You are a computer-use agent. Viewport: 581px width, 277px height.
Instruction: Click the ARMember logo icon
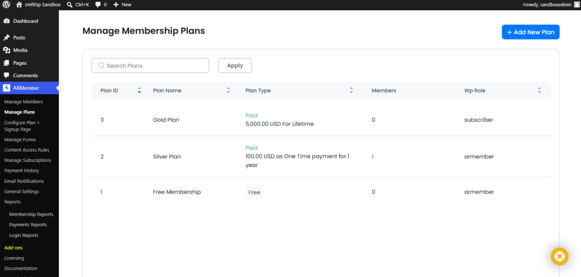coord(6,88)
